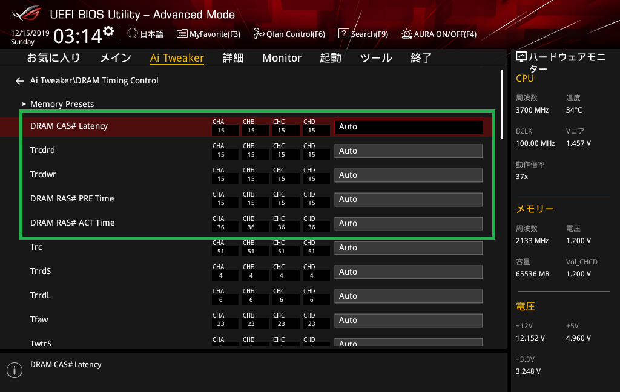
Task: Open Search(F9) tool
Action: coord(363,34)
